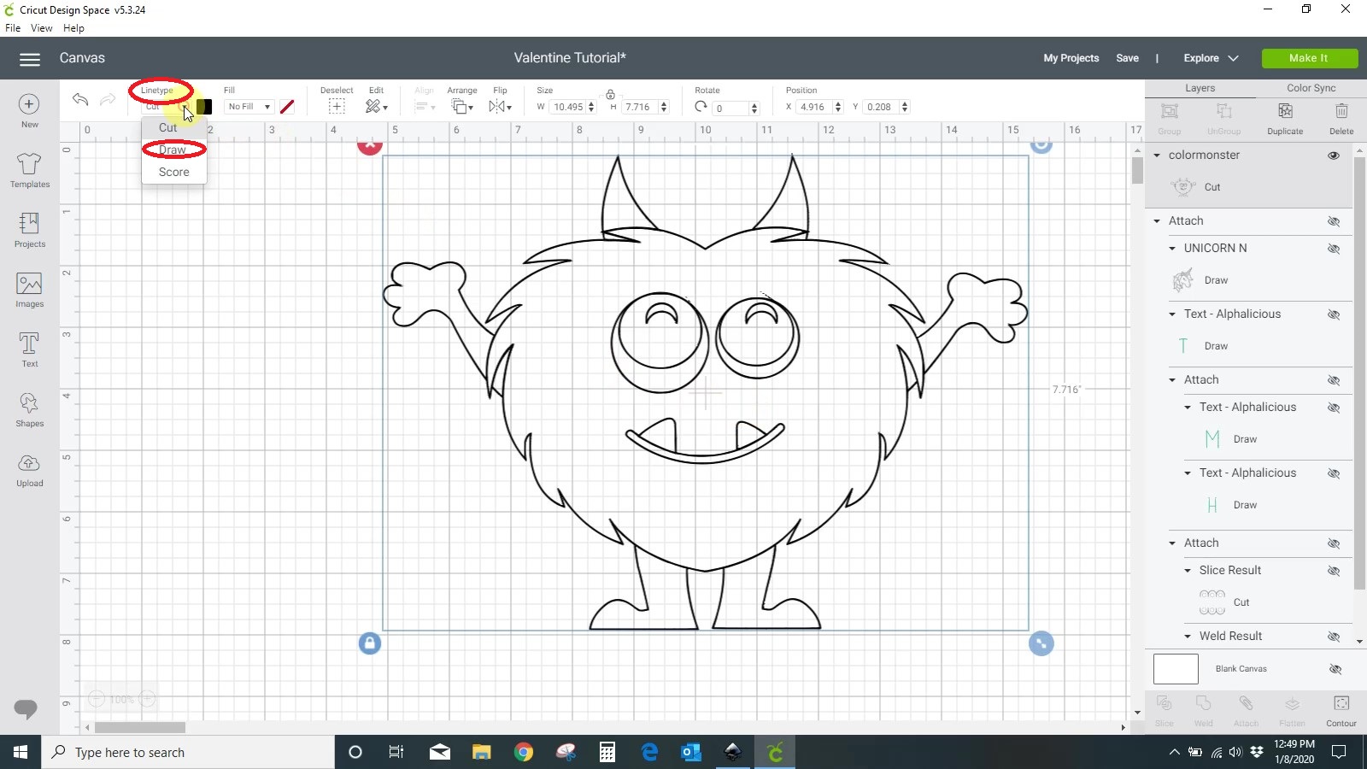Click the Delete layer icon
The height and width of the screenshot is (769, 1367).
point(1341,111)
